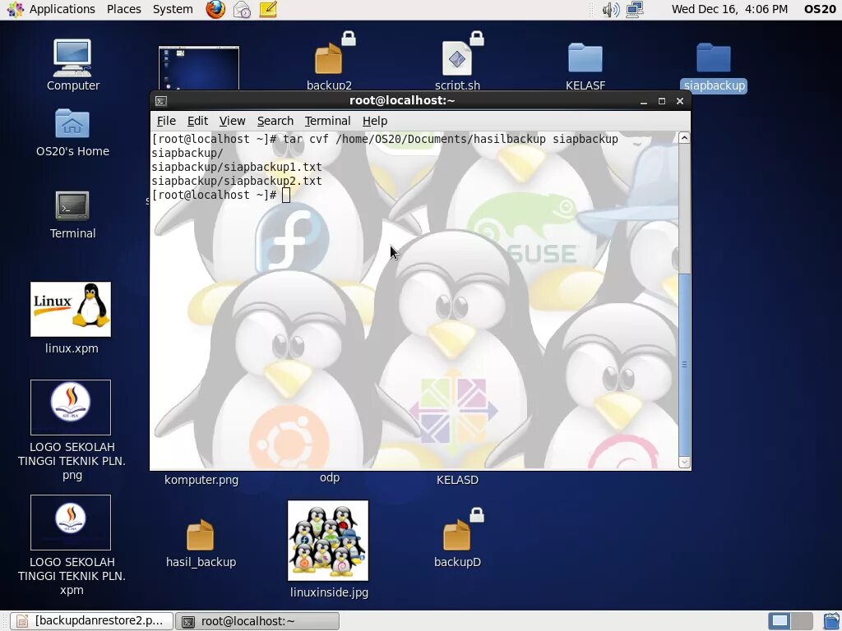842x631 pixels.
Task: Click the siapbackup/siapbackup2.txt output line
Action: tap(237, 181)
